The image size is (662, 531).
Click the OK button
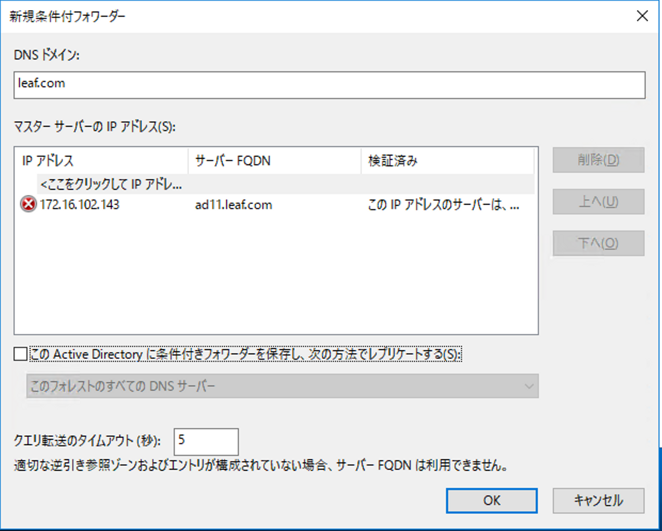(491, 500)
